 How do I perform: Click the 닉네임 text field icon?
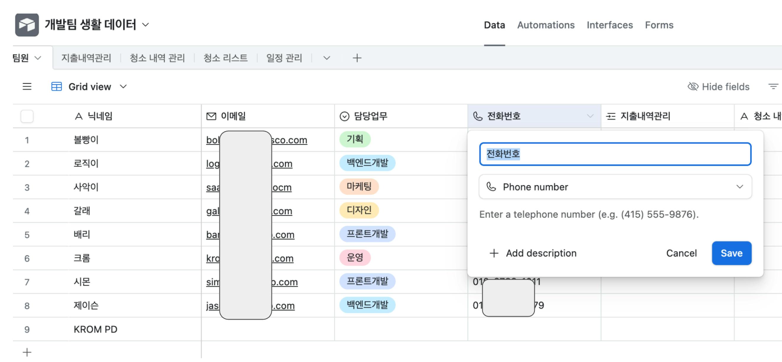click(x=79, y=116)
